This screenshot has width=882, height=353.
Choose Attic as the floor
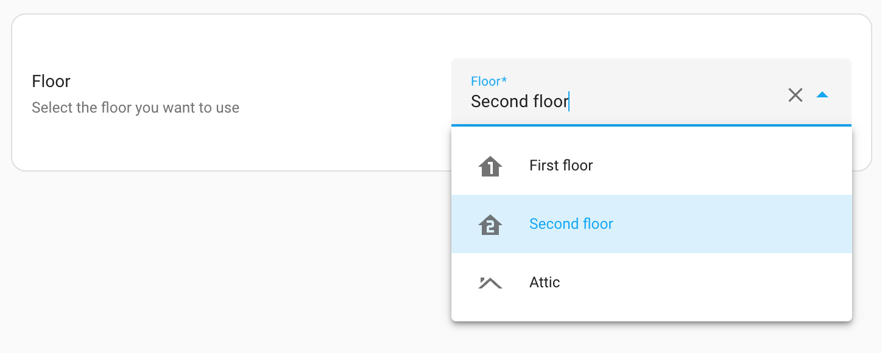point(544,282)
